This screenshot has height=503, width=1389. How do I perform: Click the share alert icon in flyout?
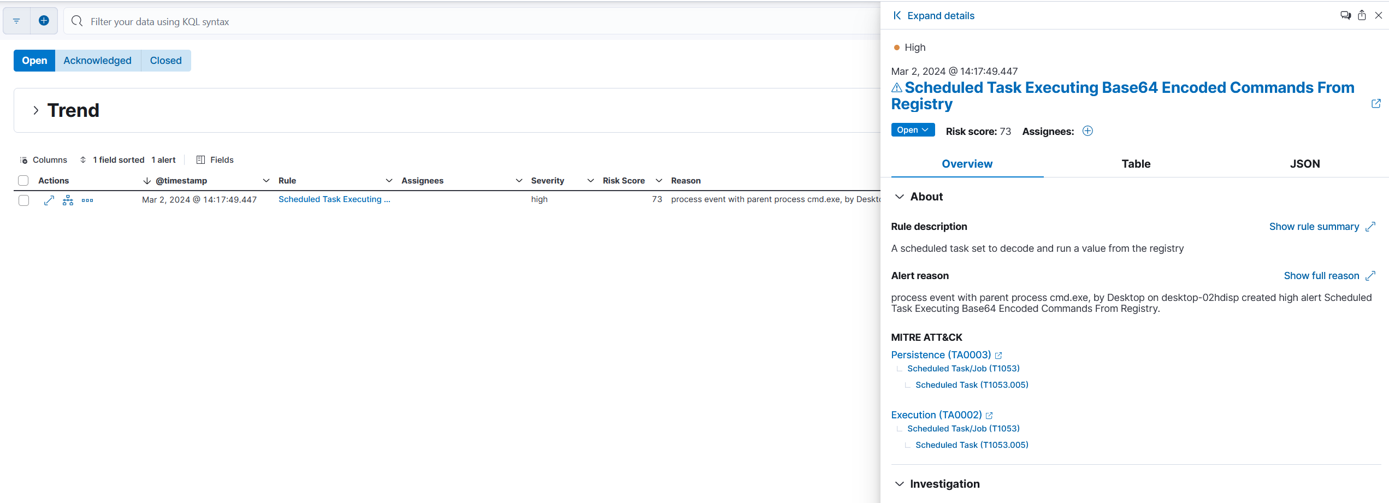click(x=1362, y=15)
